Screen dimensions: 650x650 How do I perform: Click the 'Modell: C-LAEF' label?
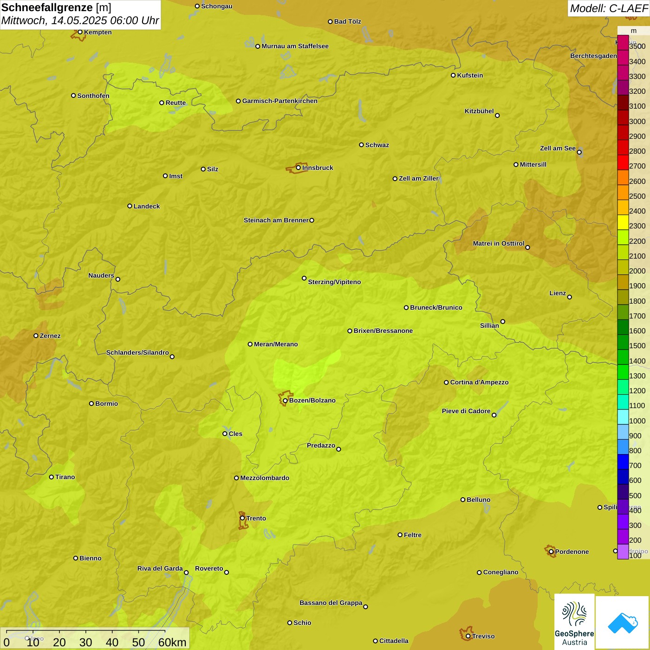point(609,8)
